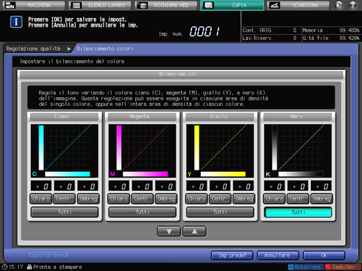Viewport: 362px width, 271px height.
Task: Select Chiaro density for Magenta
Action: [119, 198]
